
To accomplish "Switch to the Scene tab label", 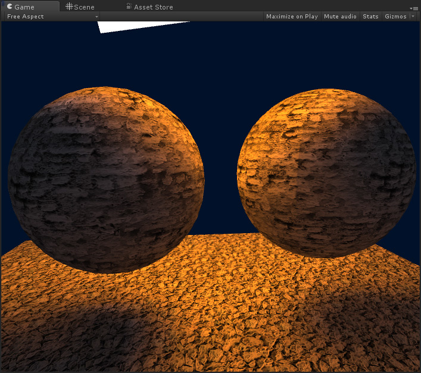I will point(84,7).
